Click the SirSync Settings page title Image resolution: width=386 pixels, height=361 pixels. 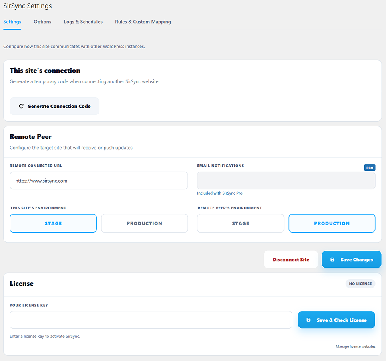28,6
